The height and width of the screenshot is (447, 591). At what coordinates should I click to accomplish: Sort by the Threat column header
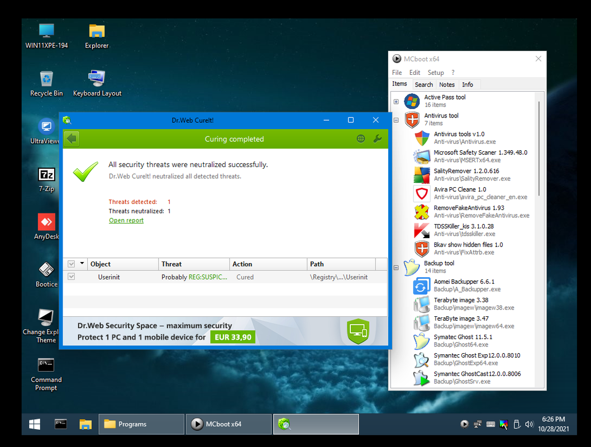pyautogui.click(x=194, y=264)
